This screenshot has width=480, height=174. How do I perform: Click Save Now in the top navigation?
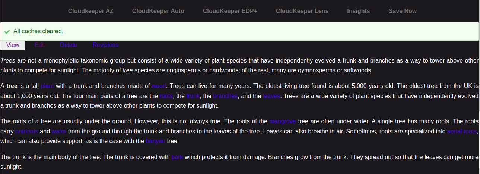click(x=403, y=11)
